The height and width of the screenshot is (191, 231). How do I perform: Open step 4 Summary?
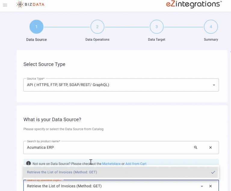[211, 27]
